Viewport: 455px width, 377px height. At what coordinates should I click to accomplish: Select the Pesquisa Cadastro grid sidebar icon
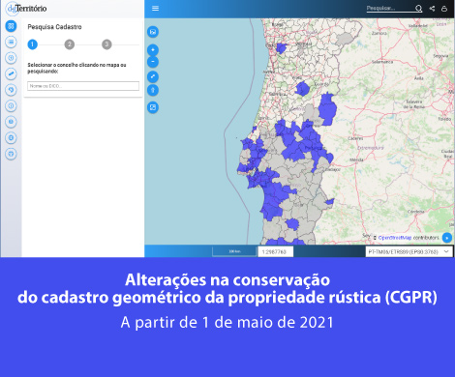(x=11, y=26)
